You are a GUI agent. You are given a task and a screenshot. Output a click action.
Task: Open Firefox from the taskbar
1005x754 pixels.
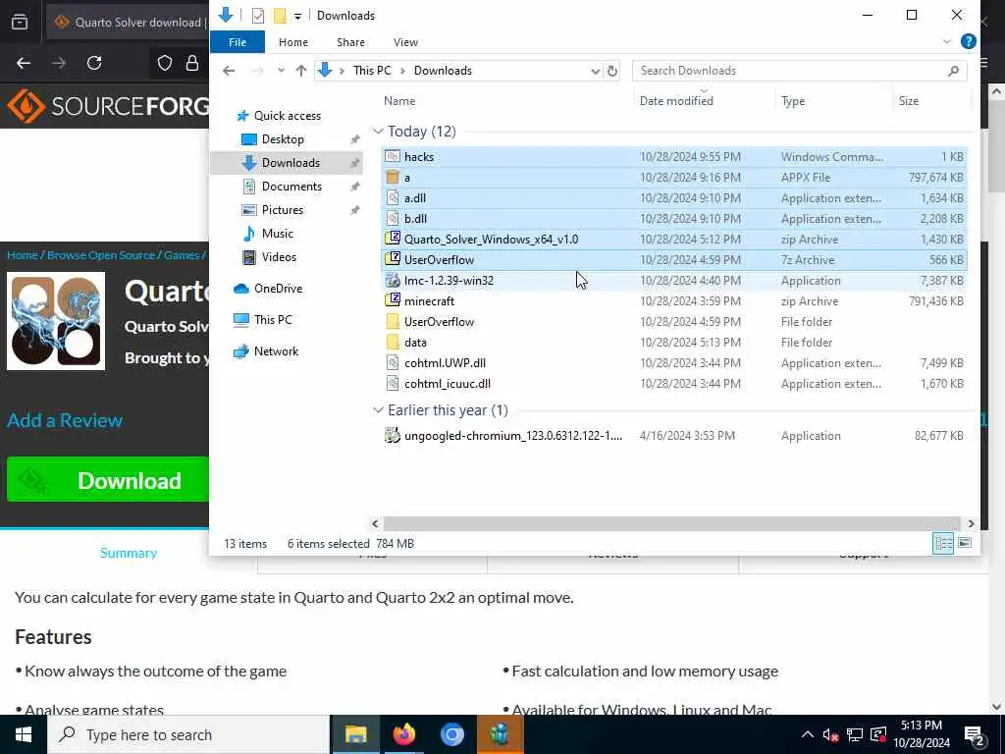[403, 734]
